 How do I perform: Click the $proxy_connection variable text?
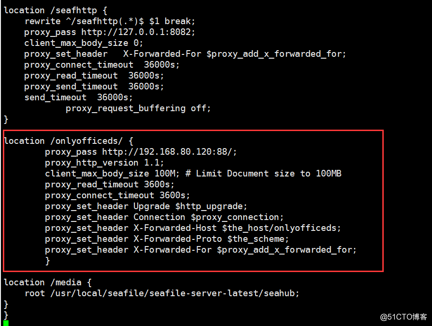(x=238, y=217)
